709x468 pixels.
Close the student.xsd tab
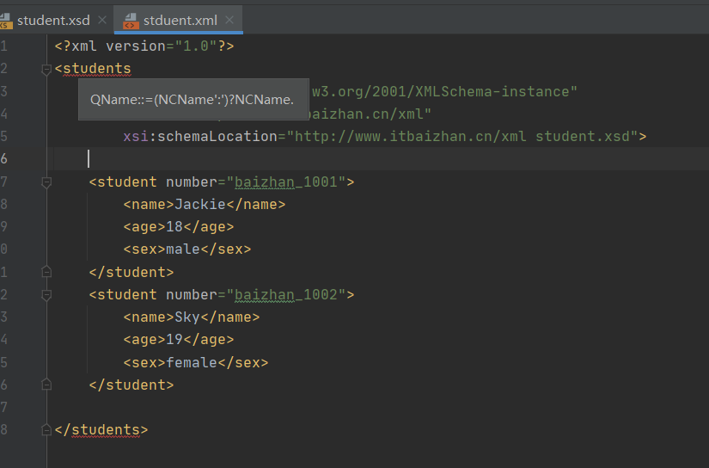(102, 20)
